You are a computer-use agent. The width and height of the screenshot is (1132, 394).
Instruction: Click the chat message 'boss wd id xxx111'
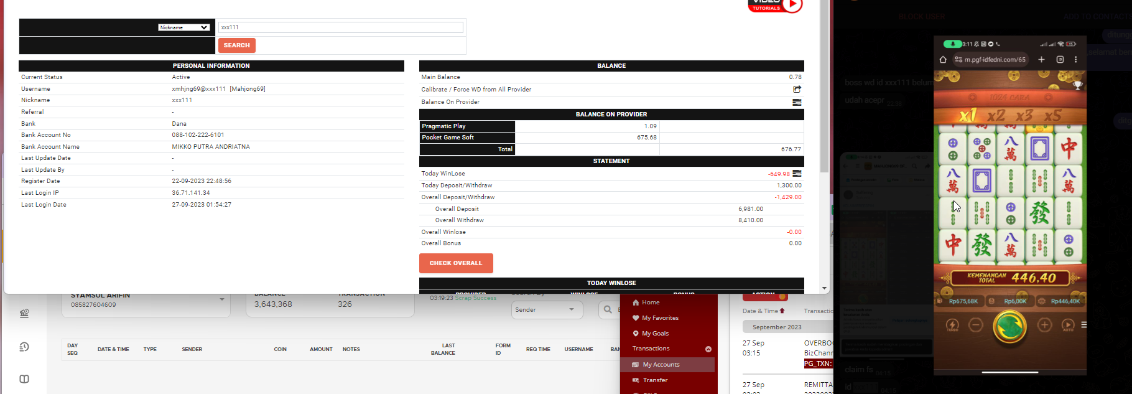coord(888,83)
